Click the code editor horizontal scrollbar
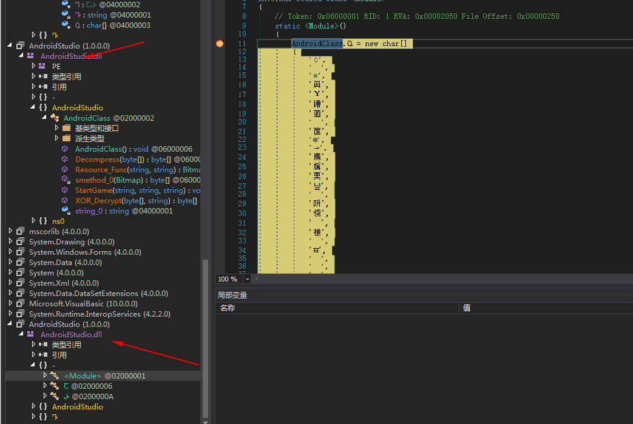Screen dimensions: 633x424 (x=444, y=279)
